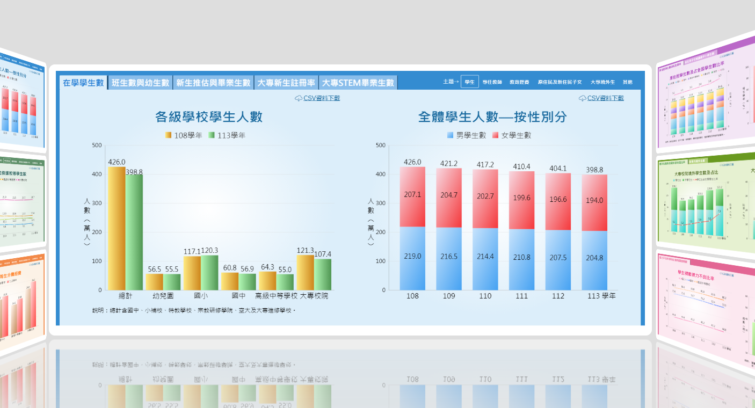Image resolution: width=755 pixels, height=408 pixels.
Task: Click the 女學生數 red legend swatch
Action: (495, 136)
